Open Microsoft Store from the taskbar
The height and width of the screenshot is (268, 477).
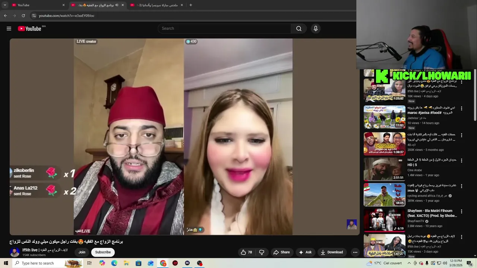pos(139,263)
